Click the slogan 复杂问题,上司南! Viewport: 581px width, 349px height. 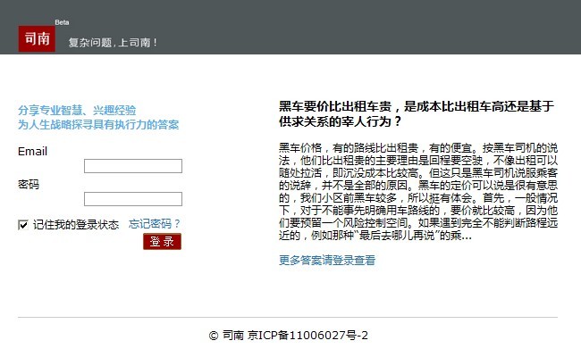tap(113, 43)
